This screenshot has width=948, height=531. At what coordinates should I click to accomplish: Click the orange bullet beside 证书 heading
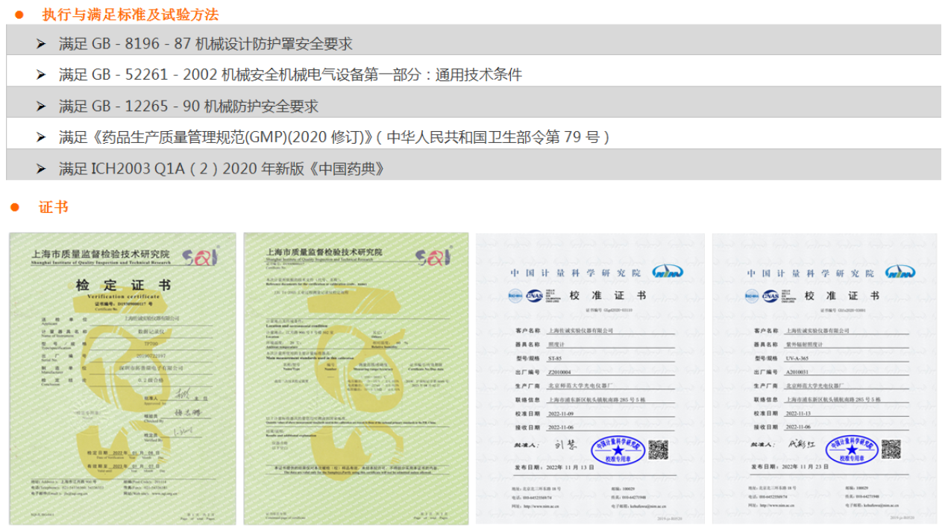(15, 207)
